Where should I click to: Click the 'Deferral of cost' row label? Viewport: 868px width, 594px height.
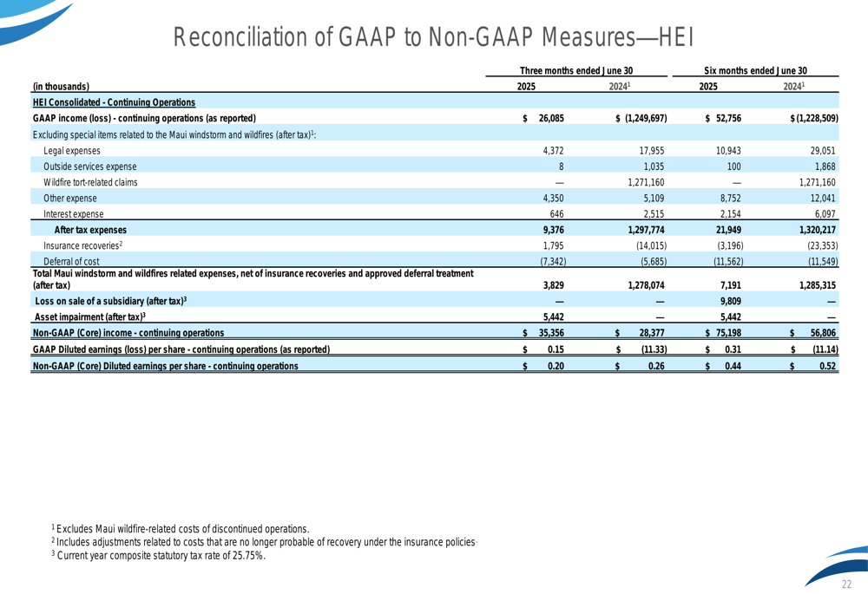[x=71, y=261]
